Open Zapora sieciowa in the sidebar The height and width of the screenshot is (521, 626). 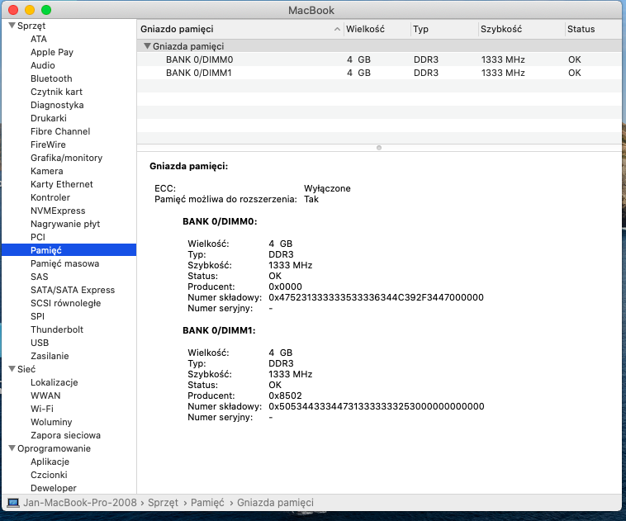(x=65, y=435)
